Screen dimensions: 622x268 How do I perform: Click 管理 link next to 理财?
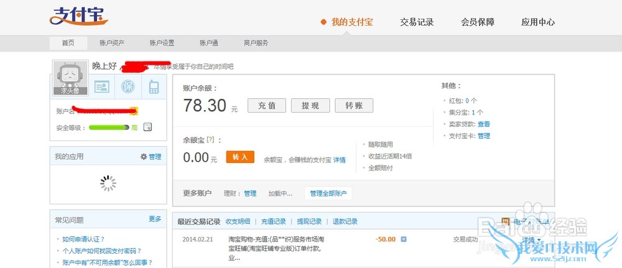coord(250,193)
